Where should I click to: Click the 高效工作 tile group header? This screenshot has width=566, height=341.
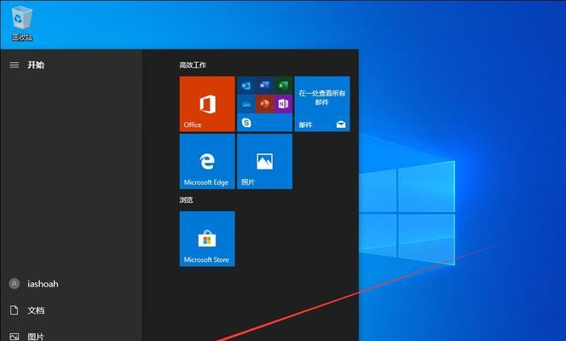[x=193, y=65]
